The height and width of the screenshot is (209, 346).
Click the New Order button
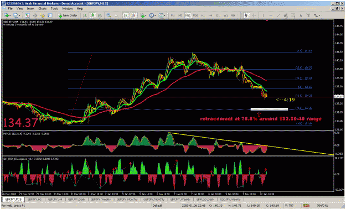68,15
